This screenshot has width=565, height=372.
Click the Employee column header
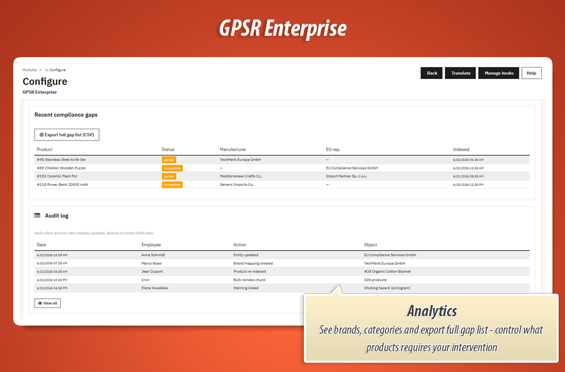point(151,245)
